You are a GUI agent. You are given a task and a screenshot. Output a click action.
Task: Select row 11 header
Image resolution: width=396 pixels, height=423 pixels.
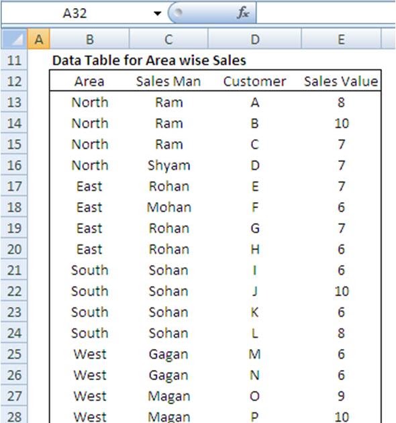(x=14, y=60)
